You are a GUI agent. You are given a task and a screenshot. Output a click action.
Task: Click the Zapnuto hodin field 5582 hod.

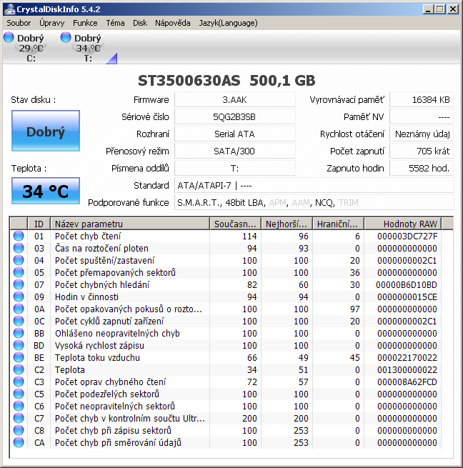pos(422,169)
